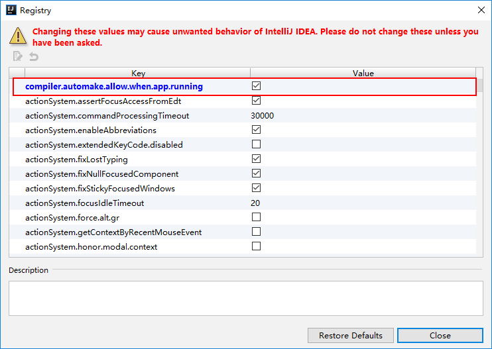Click inside the Description text area
The width and height of the screenshot is (492, 349).
click(245, 298)
